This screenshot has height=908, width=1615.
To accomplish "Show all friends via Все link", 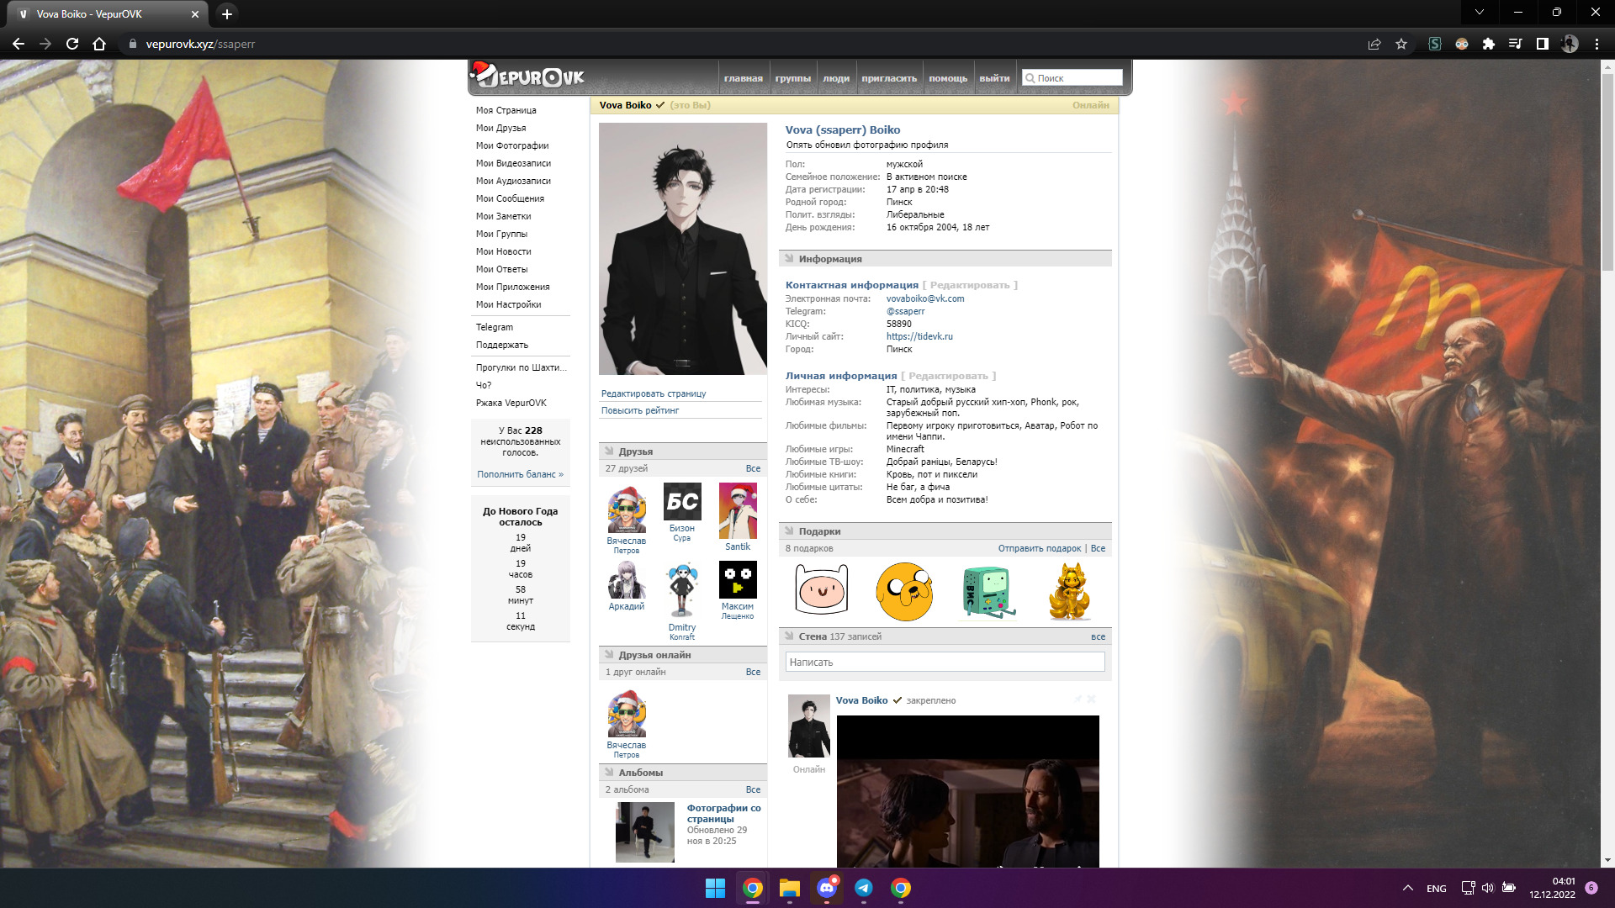I will click(x=753, y=468).
